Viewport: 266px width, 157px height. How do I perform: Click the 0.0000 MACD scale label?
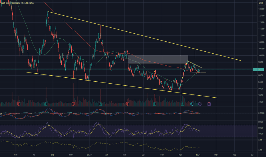261,113
